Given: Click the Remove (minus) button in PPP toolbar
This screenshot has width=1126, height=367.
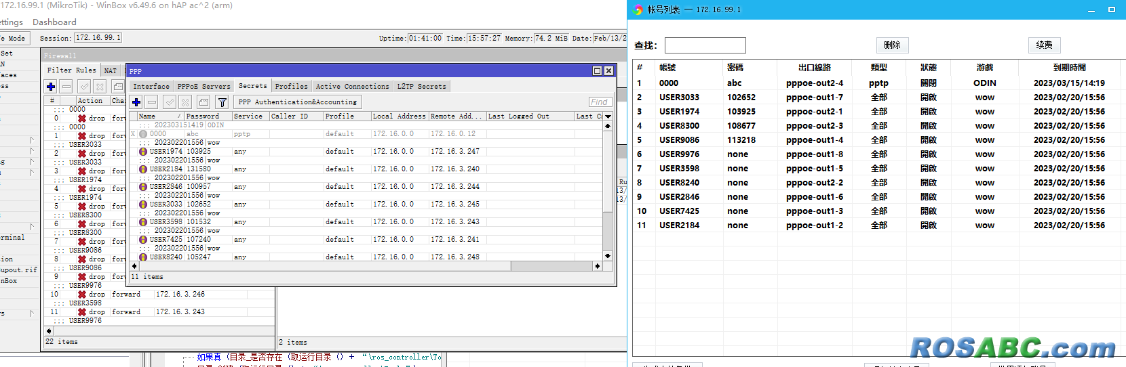Looking at the screenshot, I should pyautogui.click(x=152, y=102).
